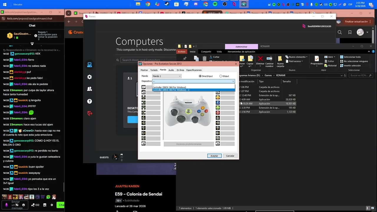
Task: Open emoji picker in Kick chat input
Action: point(24,205)
